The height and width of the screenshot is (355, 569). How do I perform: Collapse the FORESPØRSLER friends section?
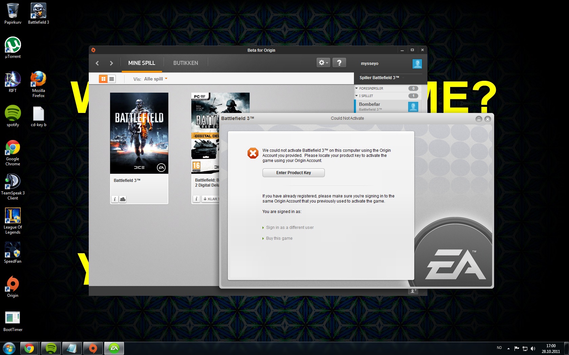pos(356,88)
